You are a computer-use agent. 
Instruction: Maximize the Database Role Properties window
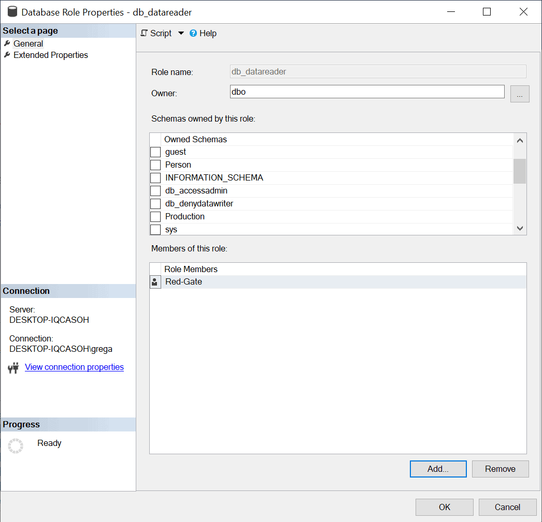[487, 12]
